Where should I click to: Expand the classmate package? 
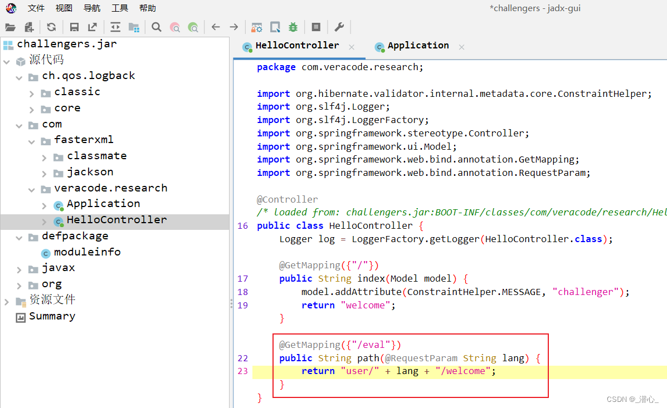point(44,158)
